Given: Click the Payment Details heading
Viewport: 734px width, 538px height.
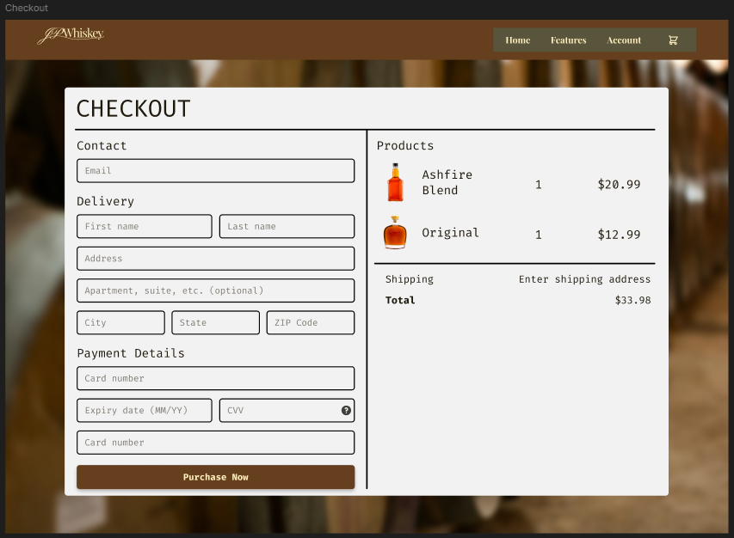Looking at the screenshot, I should [131, 353].
